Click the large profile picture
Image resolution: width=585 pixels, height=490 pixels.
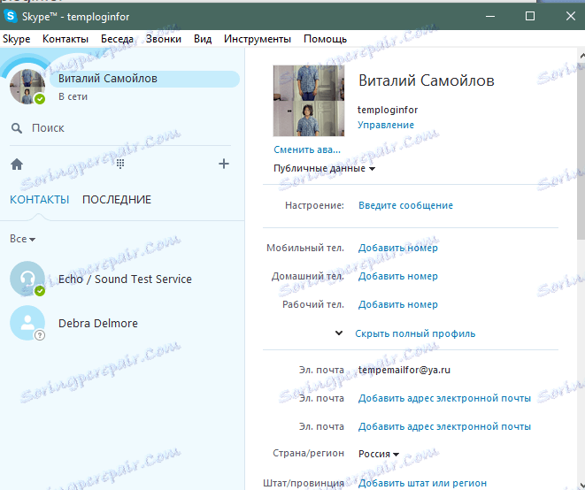click(x=309, y=101)
